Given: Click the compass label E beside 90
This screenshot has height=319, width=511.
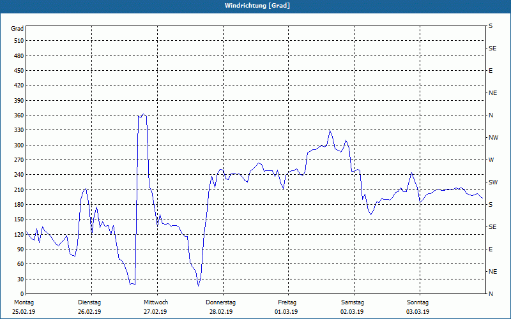Looking at the screenshot, I should pos(491,249).
